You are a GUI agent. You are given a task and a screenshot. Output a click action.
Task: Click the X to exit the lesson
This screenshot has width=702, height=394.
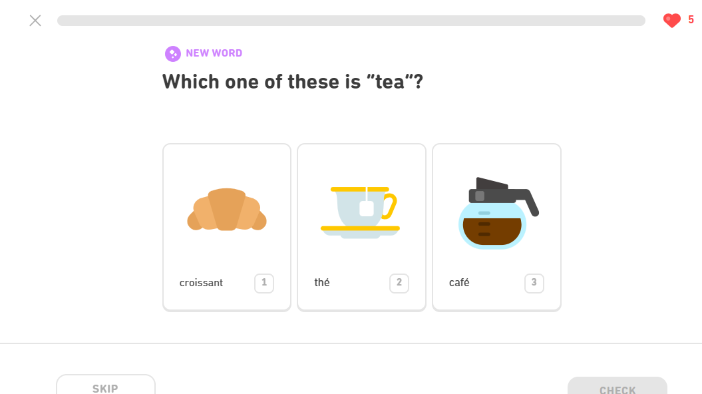coord(35,20)
